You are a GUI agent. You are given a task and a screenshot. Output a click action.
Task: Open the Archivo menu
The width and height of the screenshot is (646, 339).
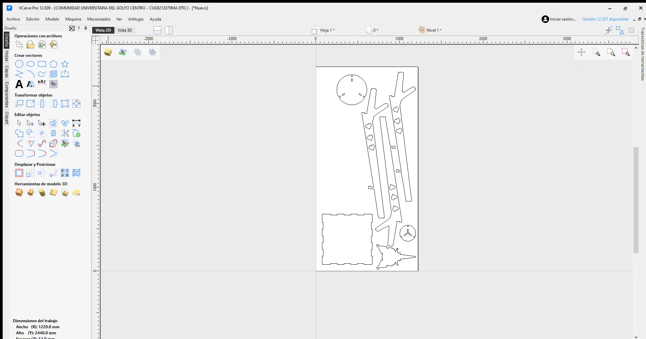point(13,19)
